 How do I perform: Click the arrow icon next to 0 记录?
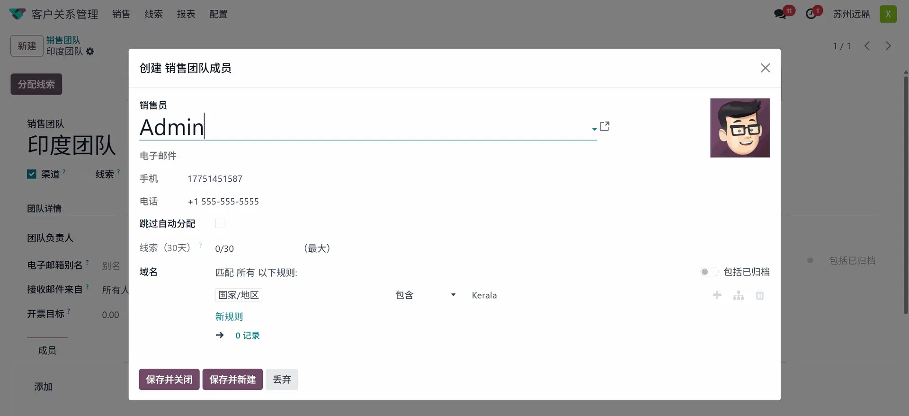click(x=220, y=335)
